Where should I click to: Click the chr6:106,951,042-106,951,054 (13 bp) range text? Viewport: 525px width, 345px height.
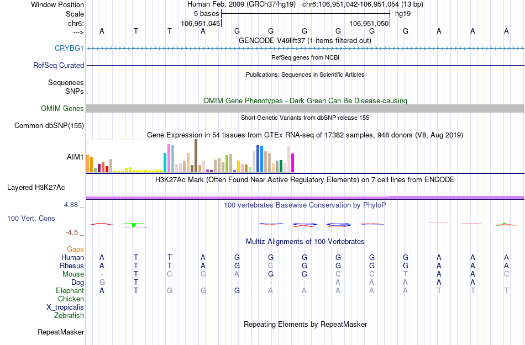point(363,4)
